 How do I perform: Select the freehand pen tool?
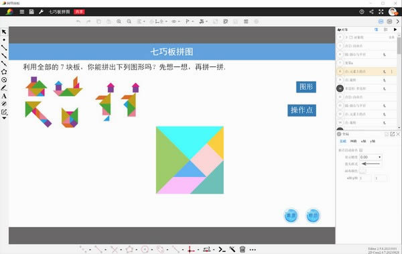4,88
